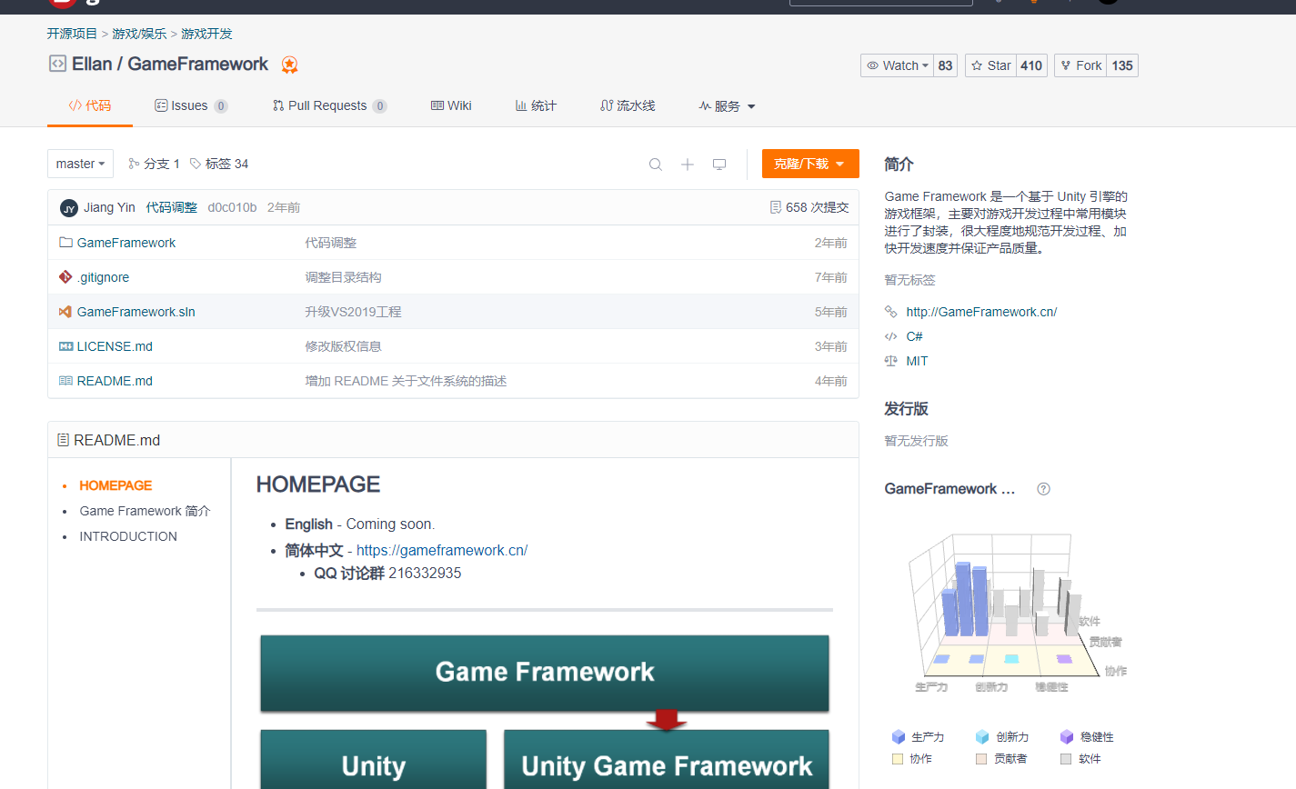Open the master branch dropdown
This screenshot has height=789, width=1296.
pos(80,164)
